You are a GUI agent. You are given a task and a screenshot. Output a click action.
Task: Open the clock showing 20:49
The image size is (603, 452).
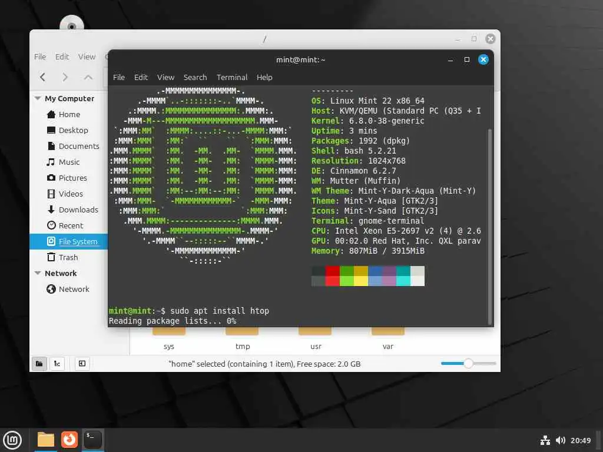coord(580,440)
